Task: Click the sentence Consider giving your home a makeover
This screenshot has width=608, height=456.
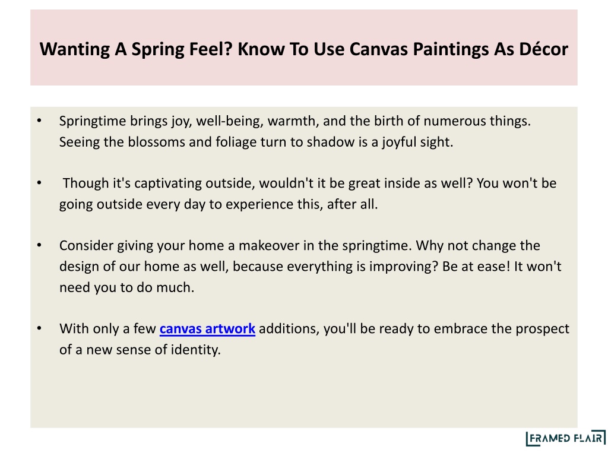Action: [x=235, y=245]
